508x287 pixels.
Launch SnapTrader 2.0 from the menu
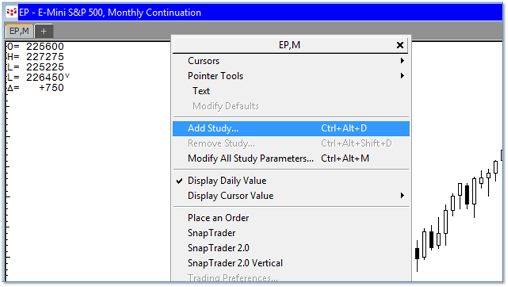(291, 248)
